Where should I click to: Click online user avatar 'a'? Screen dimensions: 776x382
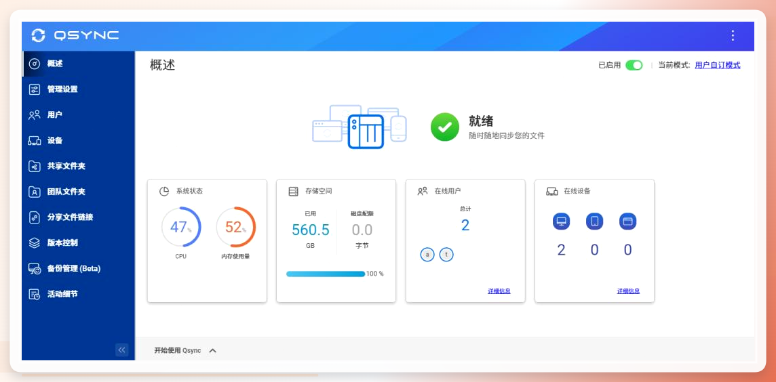coord(427,255)
